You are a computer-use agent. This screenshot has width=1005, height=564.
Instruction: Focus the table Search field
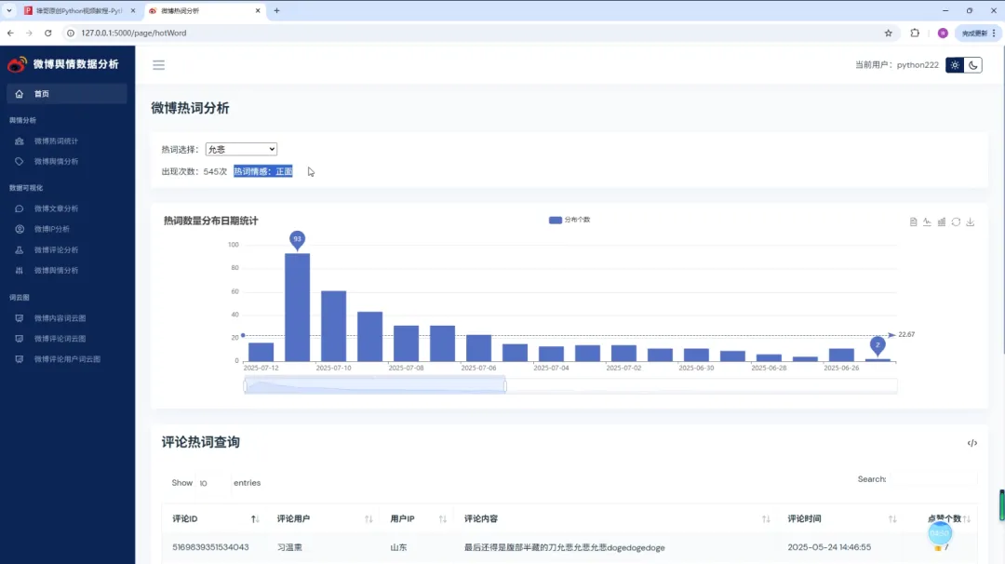(934, 478)
